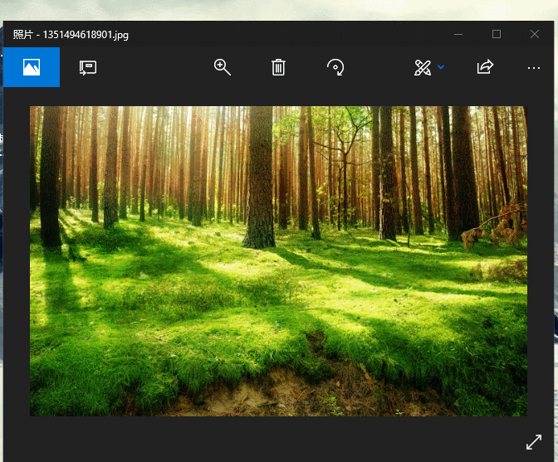
Task: Rotate the photo with the rotate icon
Action: 335,67
